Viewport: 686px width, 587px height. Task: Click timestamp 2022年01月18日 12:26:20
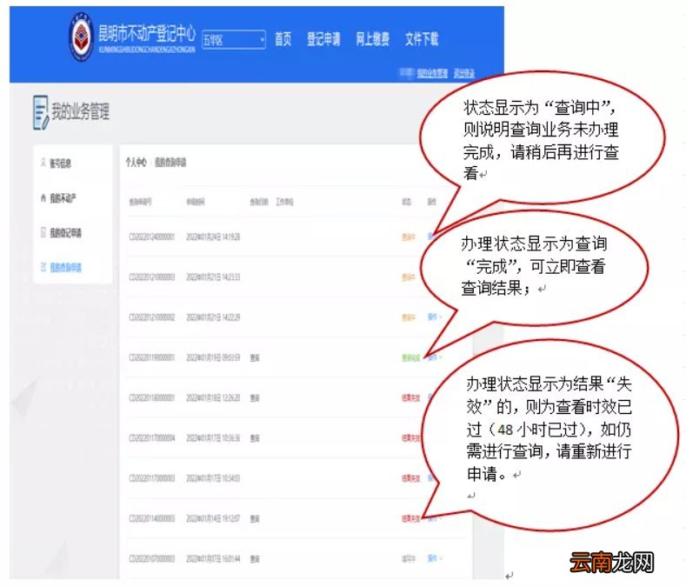(213, 398)
